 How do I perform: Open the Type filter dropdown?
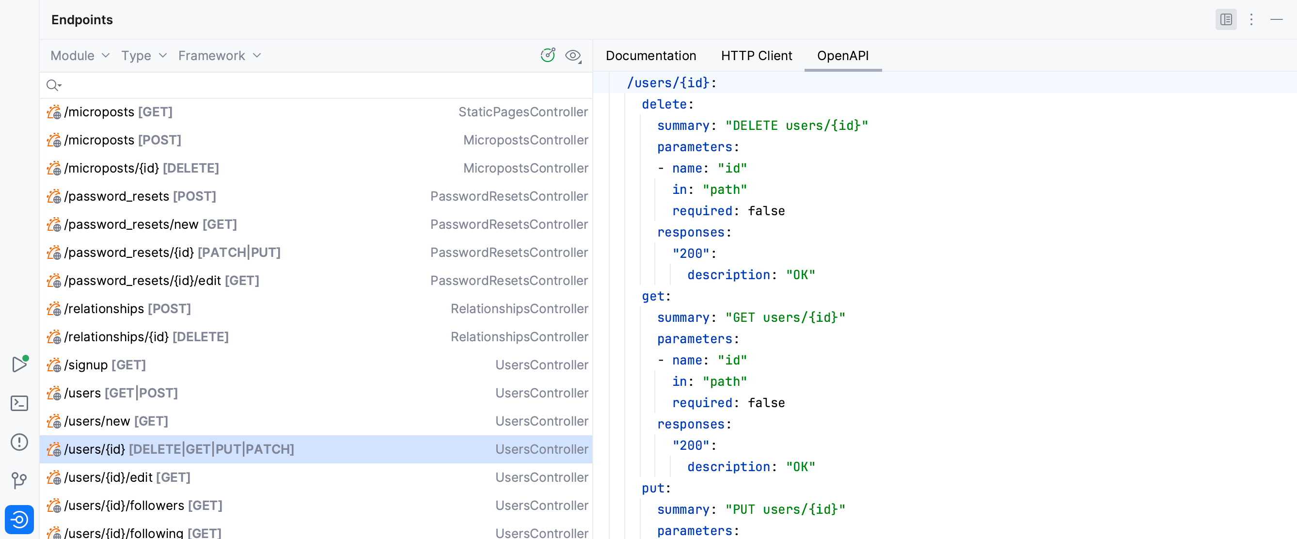pyautogui.click(x=143, y=55)
